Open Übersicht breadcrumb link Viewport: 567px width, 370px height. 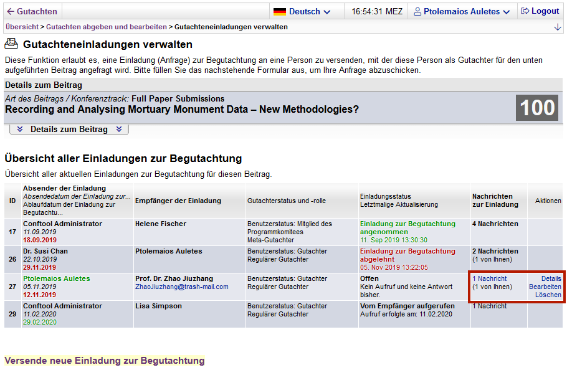click(22, 27)
